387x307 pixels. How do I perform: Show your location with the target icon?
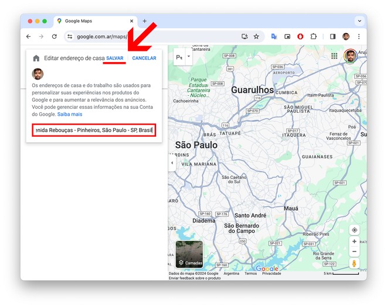tap(354, 230)
